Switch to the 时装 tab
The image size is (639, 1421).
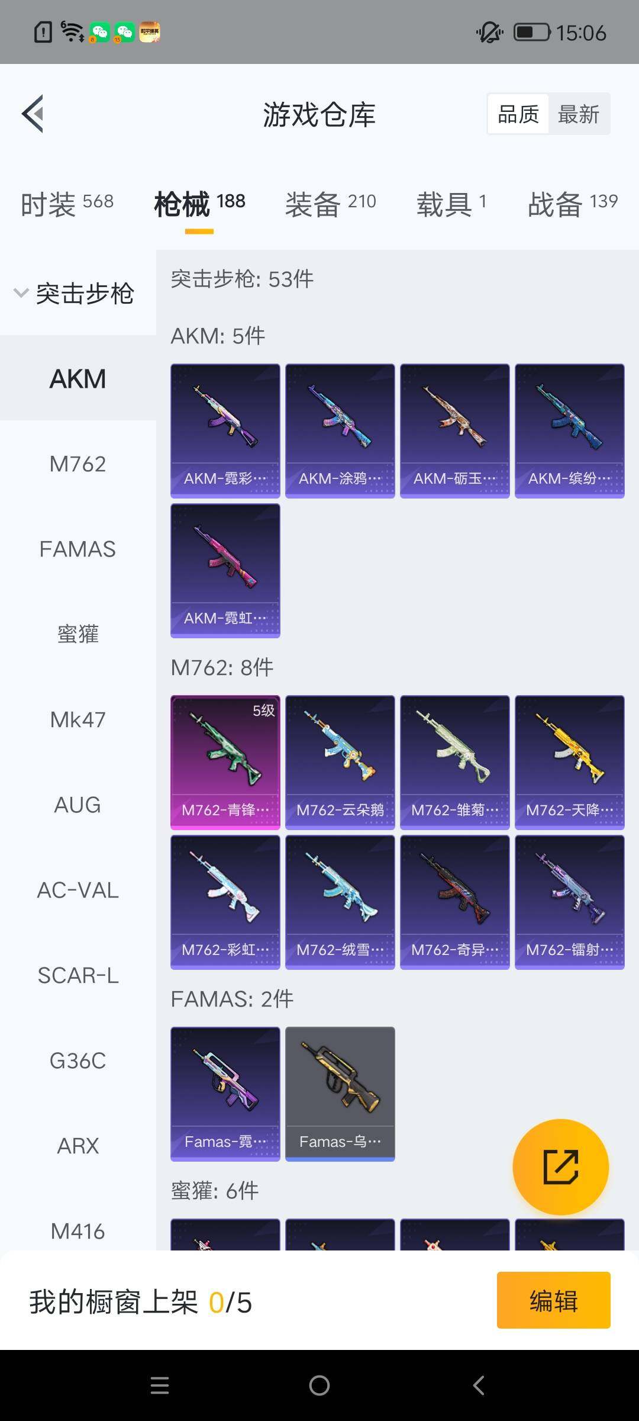click(x=67, y=204)
